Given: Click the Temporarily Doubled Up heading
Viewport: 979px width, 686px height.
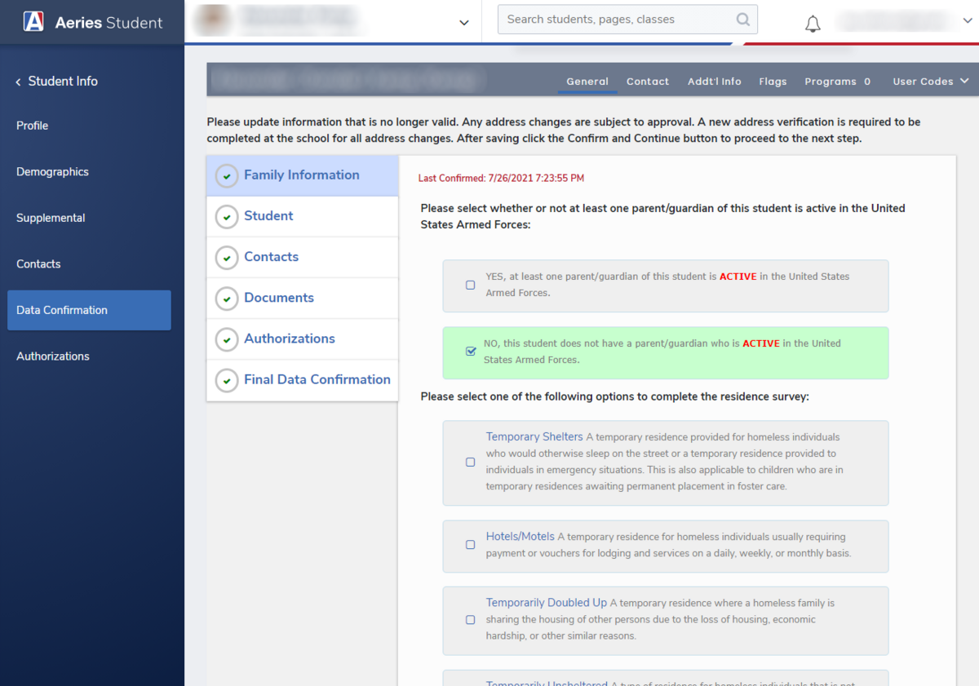Looking at the screenshot, I should click(547, 603).
